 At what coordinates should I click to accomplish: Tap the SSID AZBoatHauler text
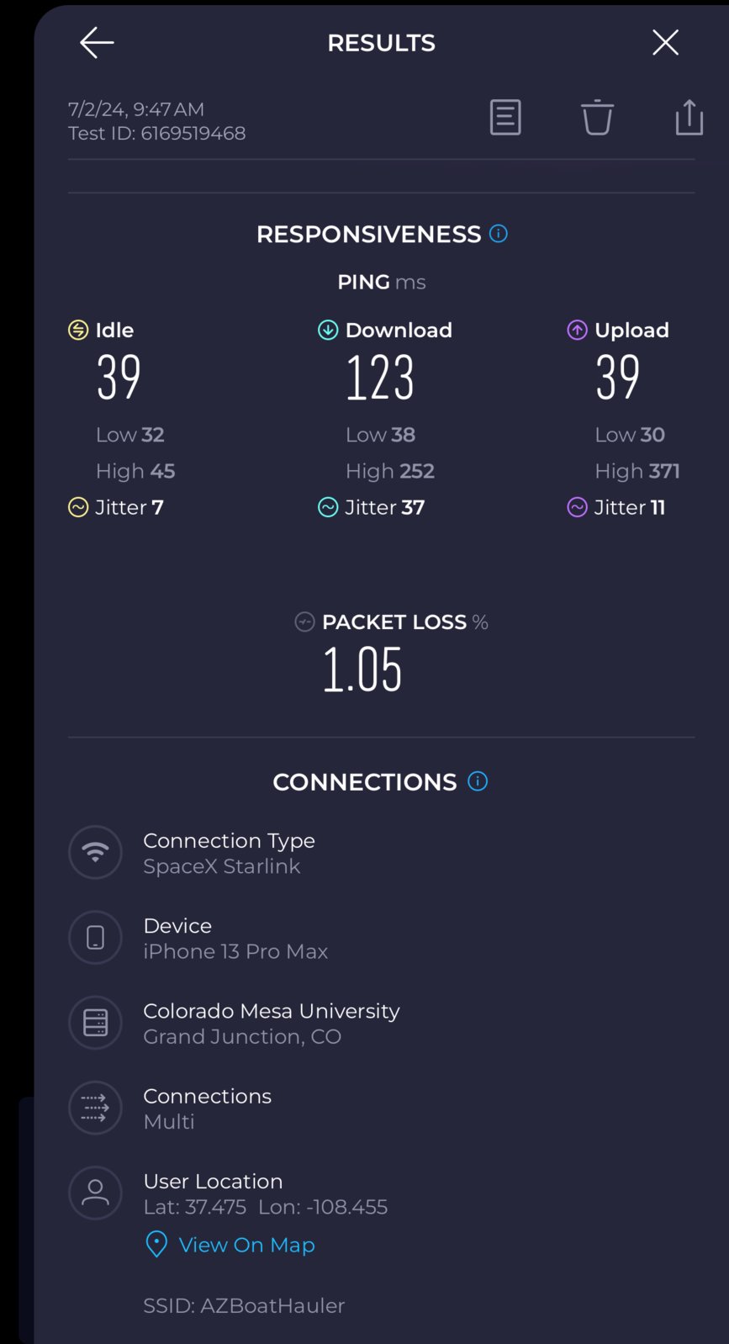point(244,1305)
